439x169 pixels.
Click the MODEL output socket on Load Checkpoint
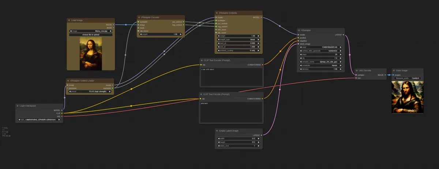point(62,110)
